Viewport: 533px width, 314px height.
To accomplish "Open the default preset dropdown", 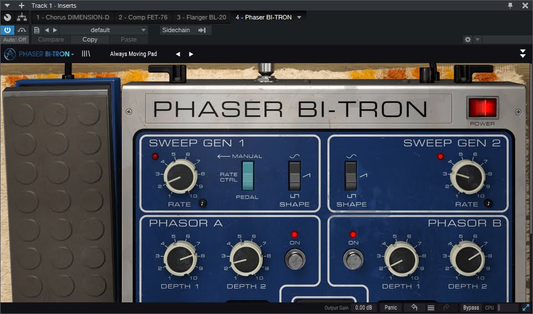I will [x=104, y=30].
